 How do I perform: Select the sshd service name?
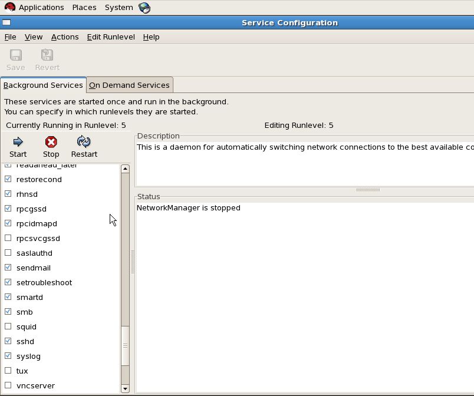(25, 342)
